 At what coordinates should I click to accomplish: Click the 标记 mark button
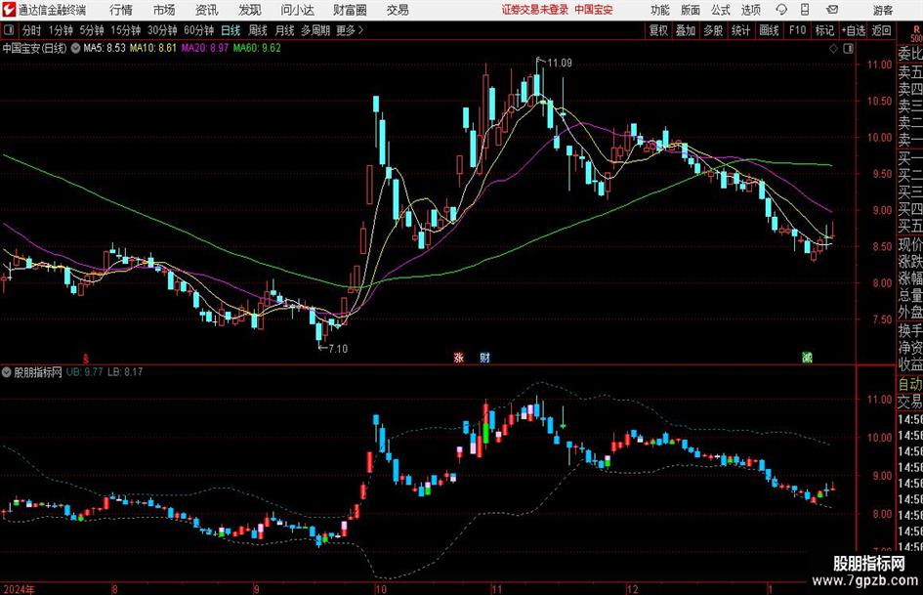(x=824, y=30)
